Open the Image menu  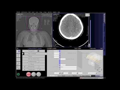[45, 12]
